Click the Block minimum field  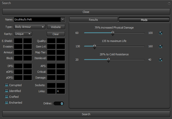coord(18,58)
